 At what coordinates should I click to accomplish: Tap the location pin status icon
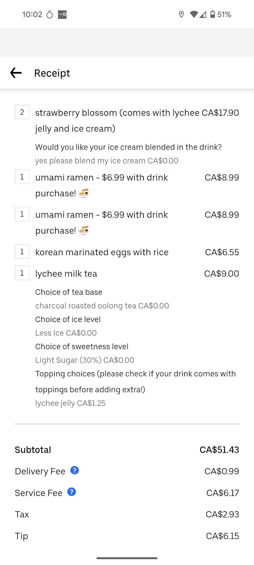(x=181, y=14)
